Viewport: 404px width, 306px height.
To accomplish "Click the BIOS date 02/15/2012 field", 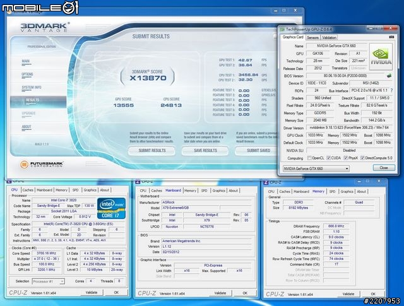I will pyautogui.click(x=206, y=252).
